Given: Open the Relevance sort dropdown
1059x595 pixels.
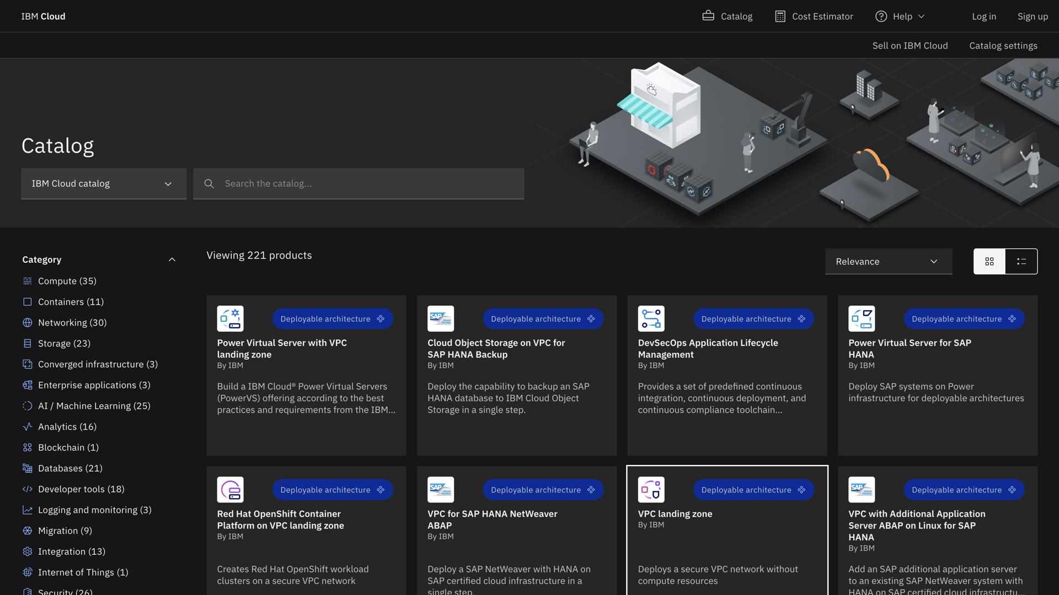Looking at the screenshot, I should pos(888,261).
